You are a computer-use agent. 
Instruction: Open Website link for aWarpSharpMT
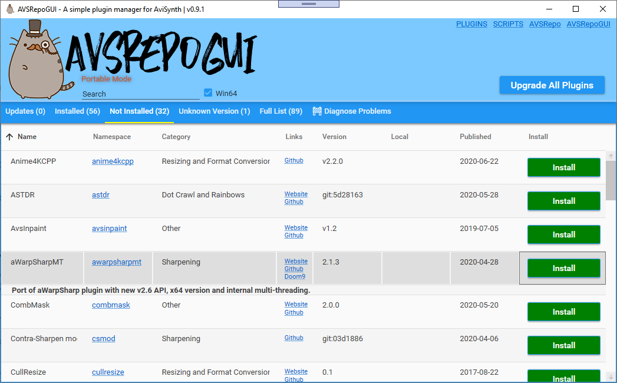[296, 262]
